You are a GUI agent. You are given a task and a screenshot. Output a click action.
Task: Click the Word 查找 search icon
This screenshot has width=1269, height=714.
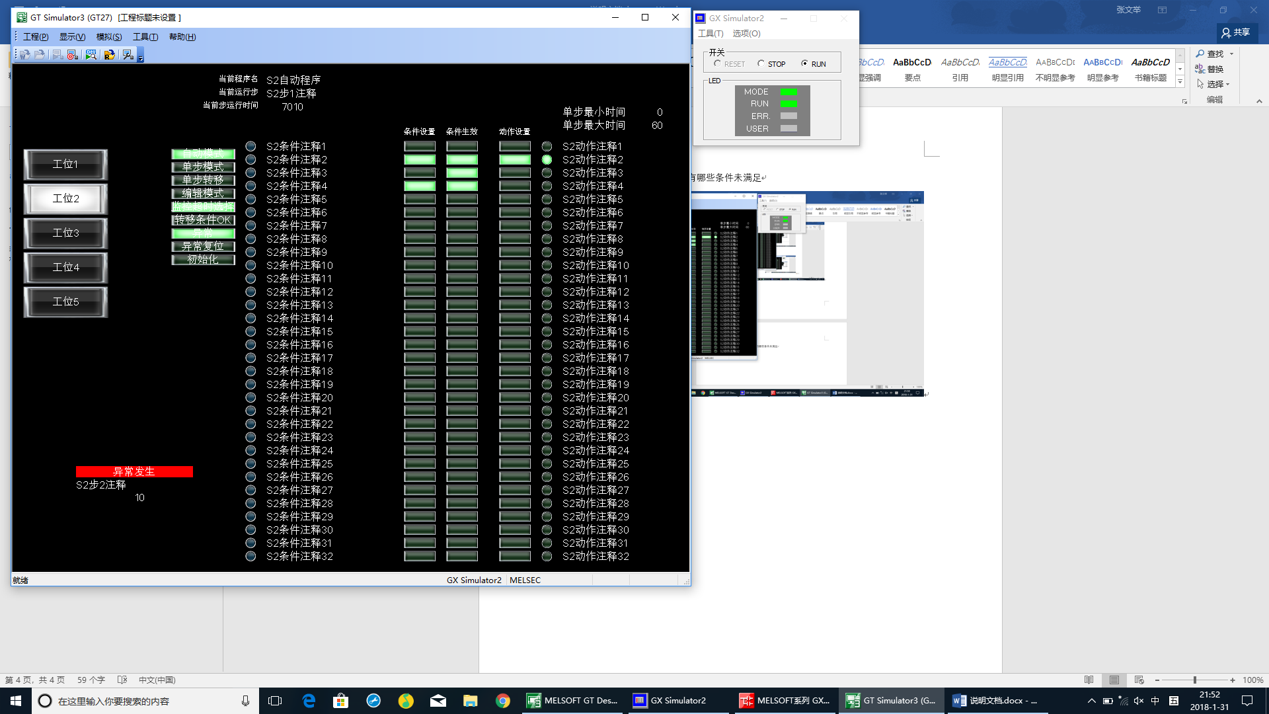tap(1200, 54)
